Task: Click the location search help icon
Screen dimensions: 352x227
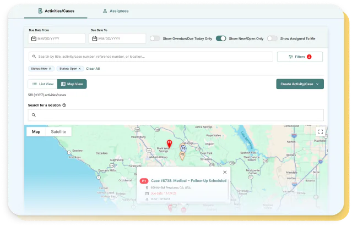Action: (64, 105)
